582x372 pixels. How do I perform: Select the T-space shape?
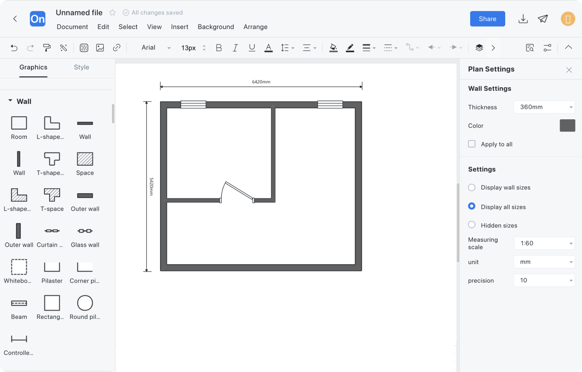[x=52, y=200]
